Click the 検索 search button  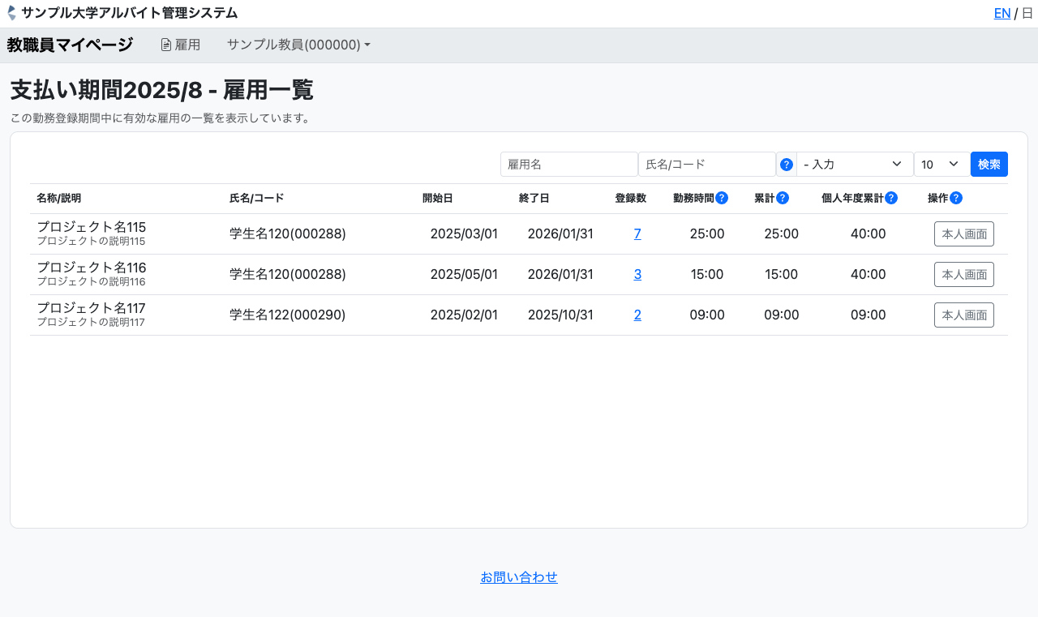pyautogui.click(x=989, y=165)
